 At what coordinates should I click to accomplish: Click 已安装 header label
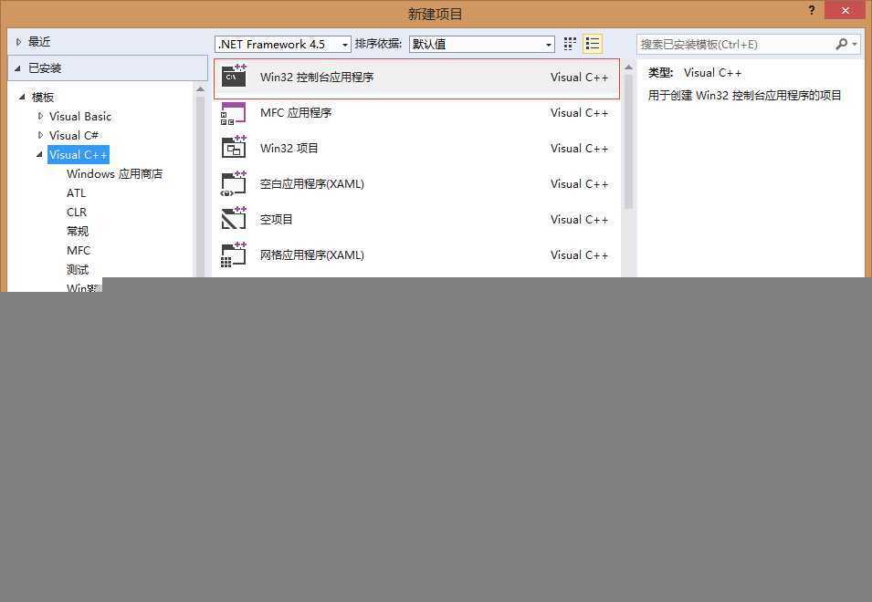click(x=45, y=68)
